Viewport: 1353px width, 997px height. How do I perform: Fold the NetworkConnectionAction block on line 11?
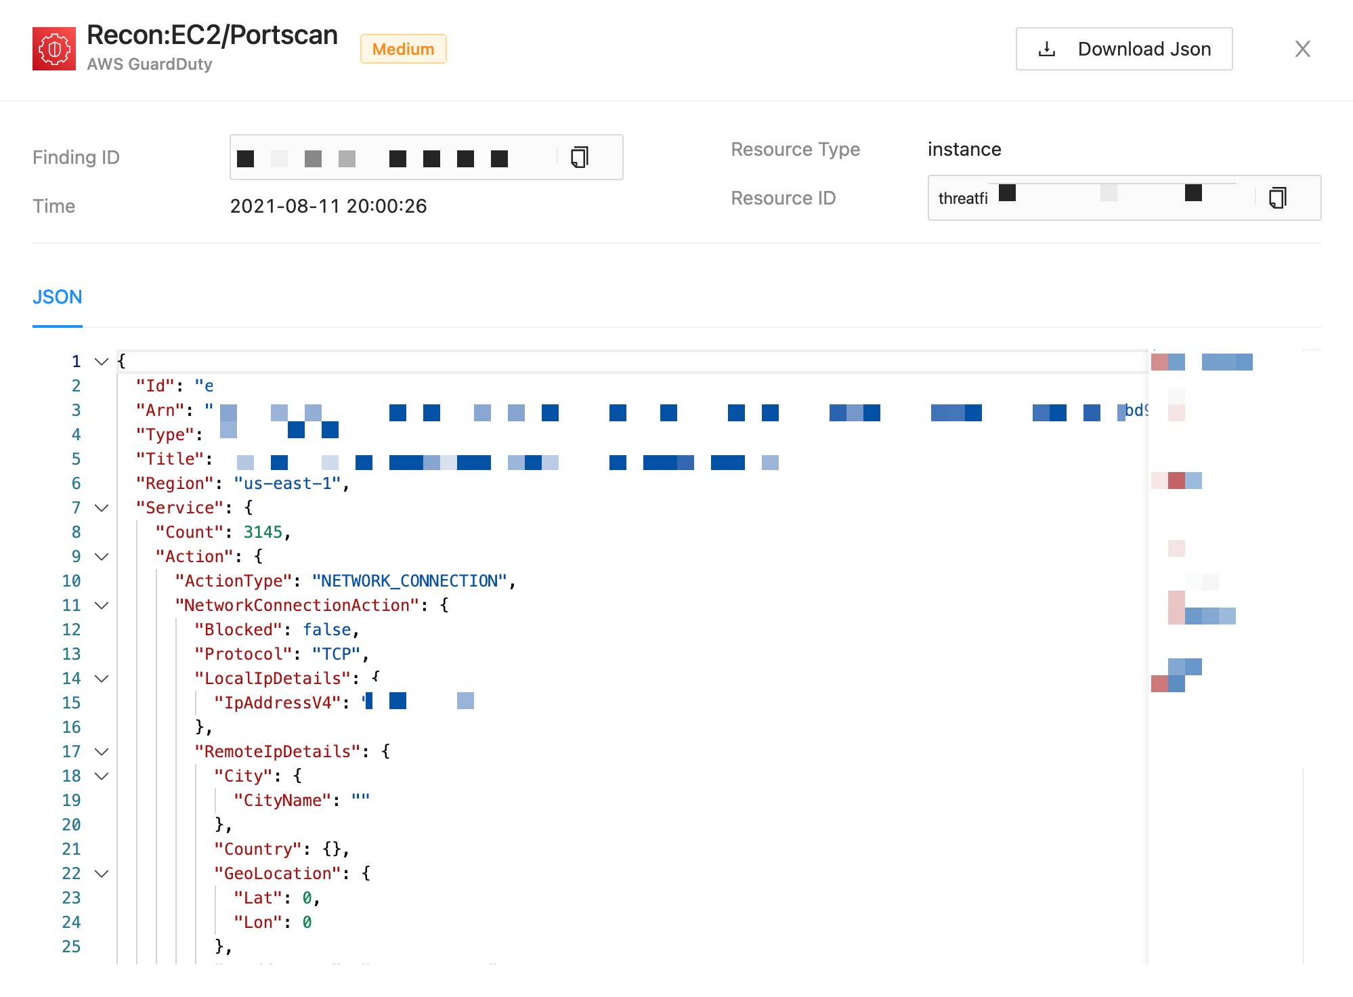click(x=102, y=606)
